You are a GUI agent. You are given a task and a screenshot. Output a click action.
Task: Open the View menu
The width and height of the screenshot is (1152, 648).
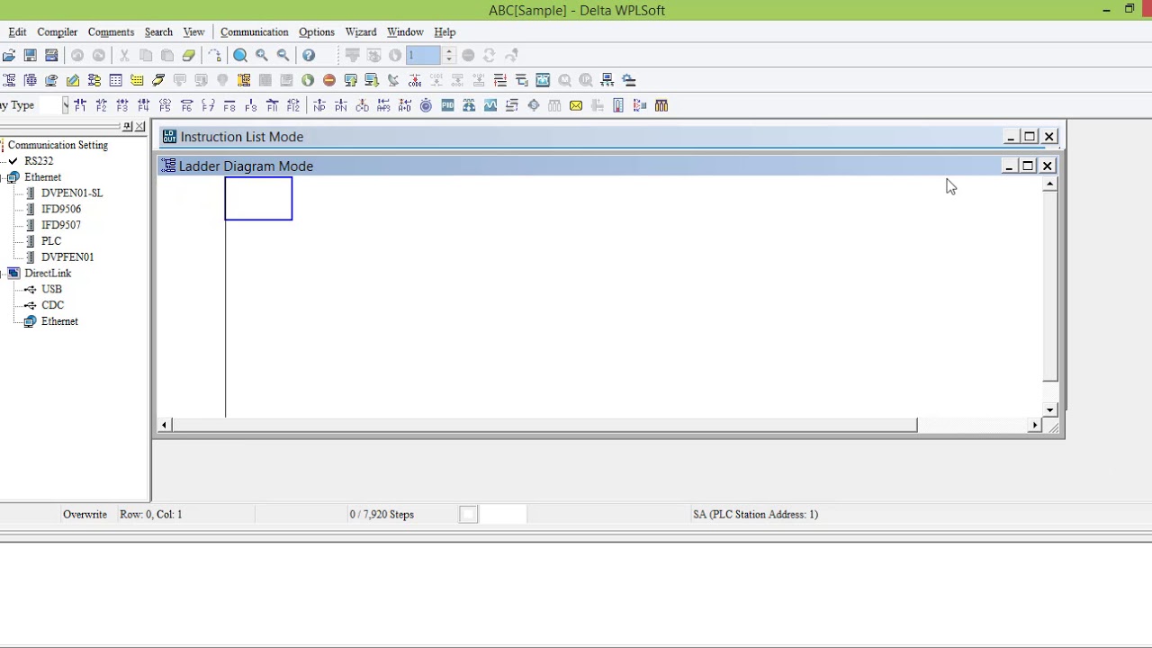click(193, 31)
